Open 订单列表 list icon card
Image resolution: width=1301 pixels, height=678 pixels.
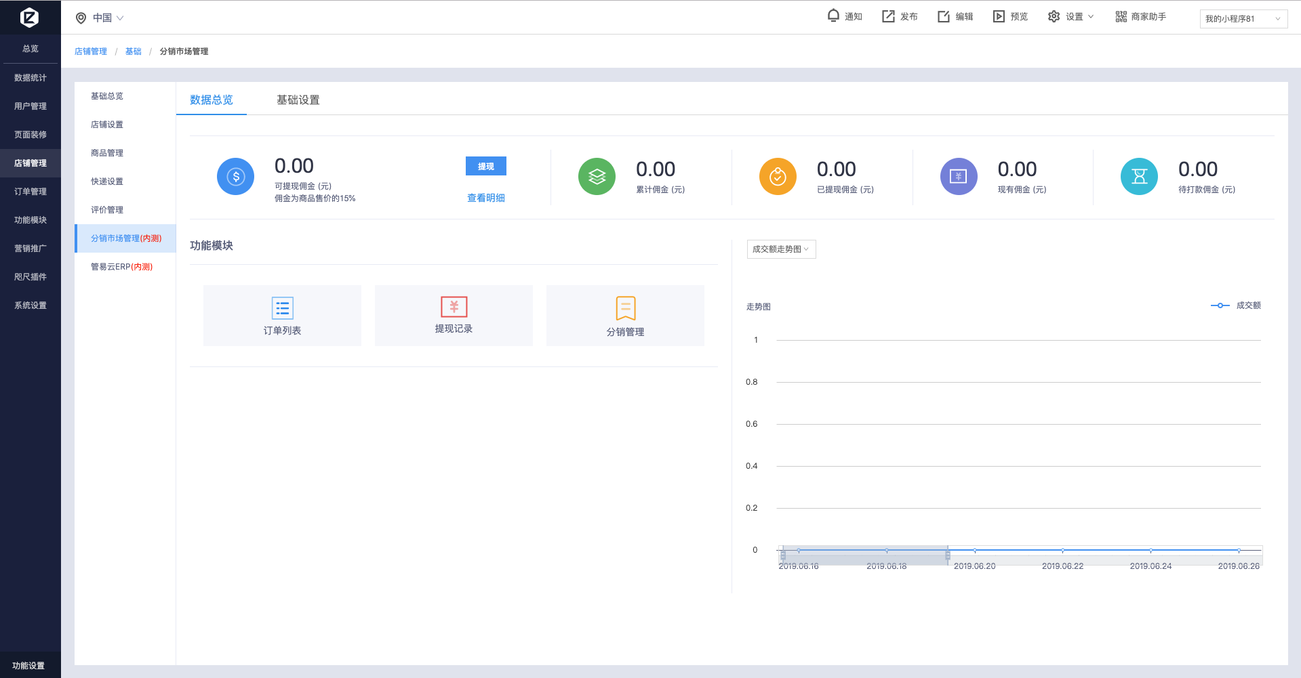(282, 316)
